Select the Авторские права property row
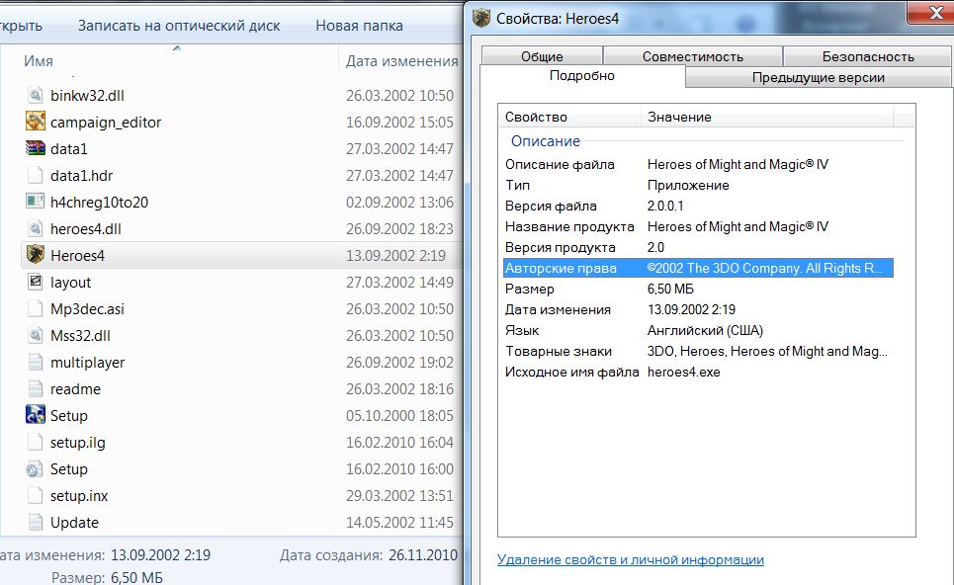954x585 pixels. point(699,268)
